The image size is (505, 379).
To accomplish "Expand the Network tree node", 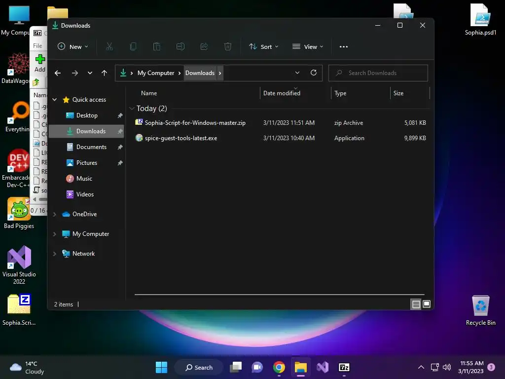I will [x=54, y=254].
